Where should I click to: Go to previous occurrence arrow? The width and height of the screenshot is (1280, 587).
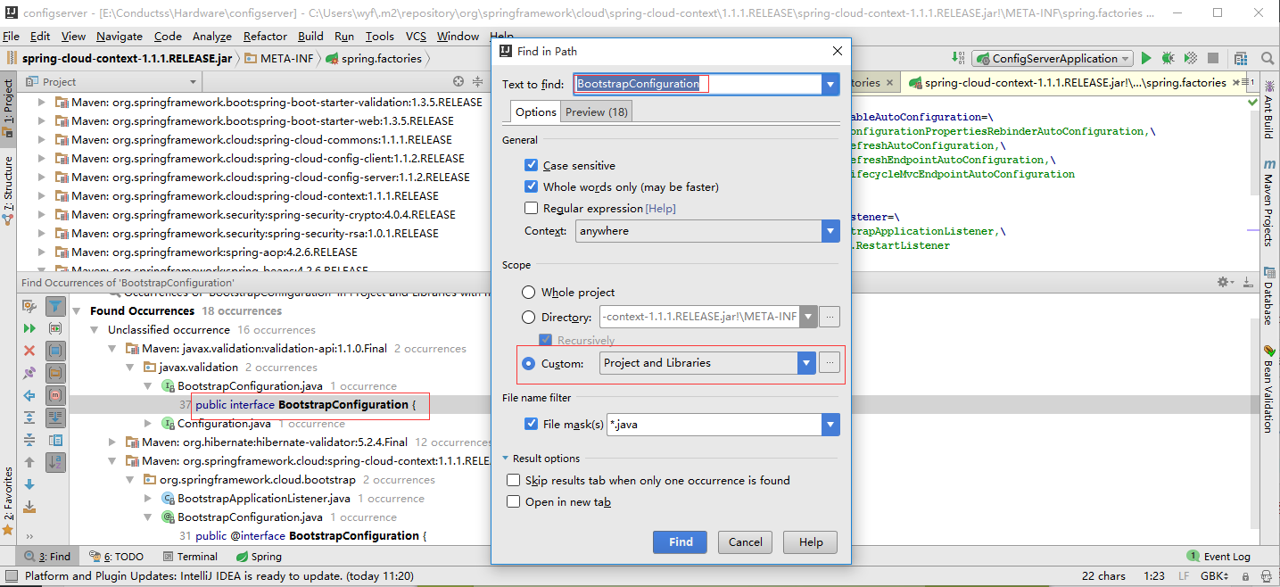[x=29, y=462]
